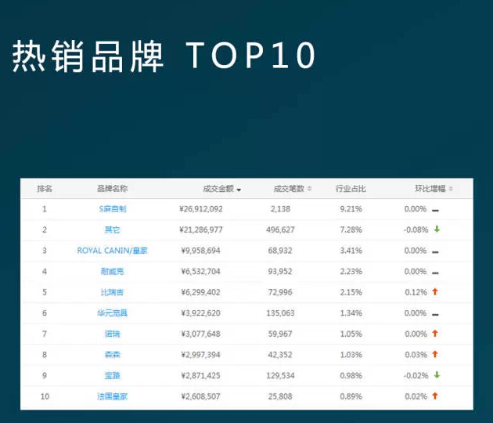Click the flat dash icon in 耐威克 row
This screenshot has width=493, height=423.
tap(435, 273)
